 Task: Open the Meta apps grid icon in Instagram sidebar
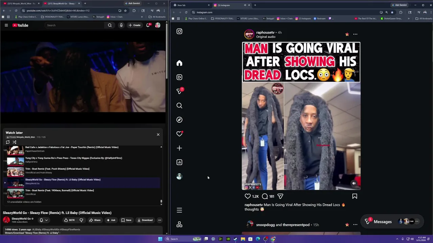point(179,224)
